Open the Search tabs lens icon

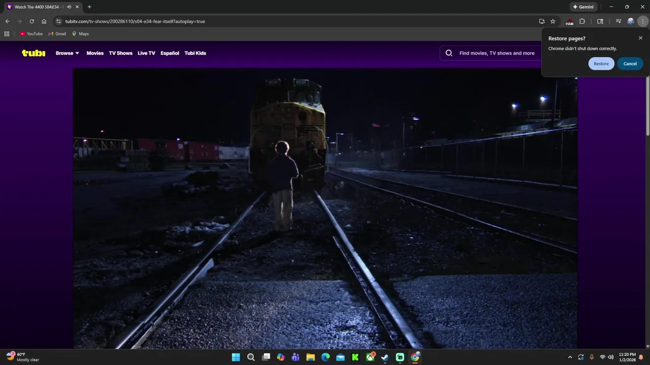(x=600, y=21)
